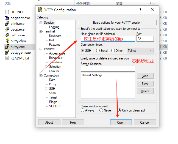Open the Proxy category in the tree
Image resolution: width=178 pixels, height=144 pixels.
tap(52, 84)
